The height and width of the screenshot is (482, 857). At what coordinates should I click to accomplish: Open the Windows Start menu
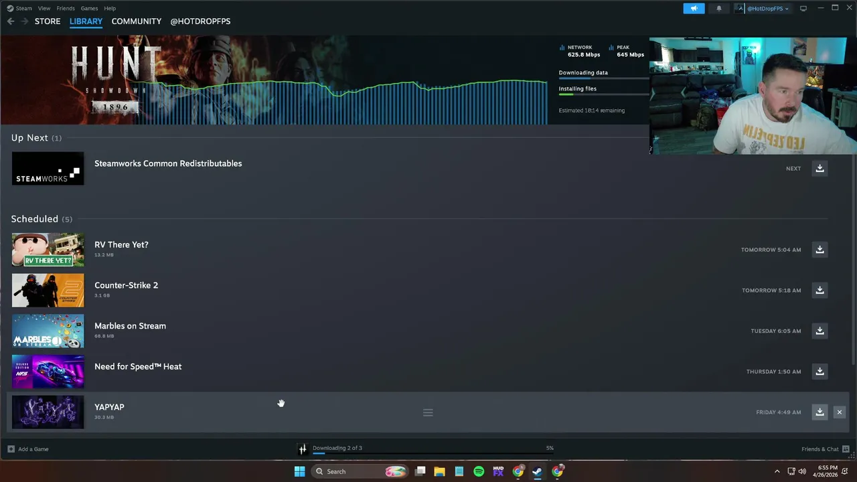(x=299, y=471)
